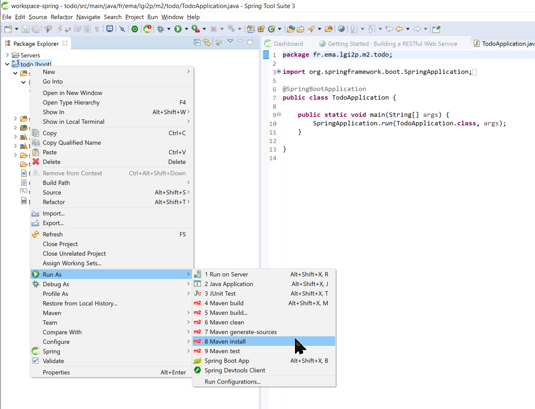Click the Save toolbar icon
This screenshot has width=535, height=409.
click(25, 29)
